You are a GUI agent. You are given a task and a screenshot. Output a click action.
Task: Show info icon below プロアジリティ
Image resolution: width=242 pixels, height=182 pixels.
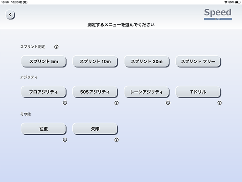[65, 103]
